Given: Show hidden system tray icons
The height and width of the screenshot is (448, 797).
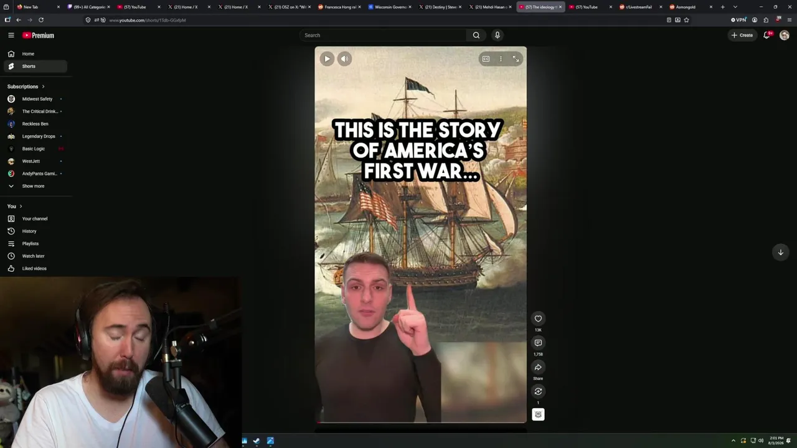Looking at the screenshot, I should tap(733, 441).
